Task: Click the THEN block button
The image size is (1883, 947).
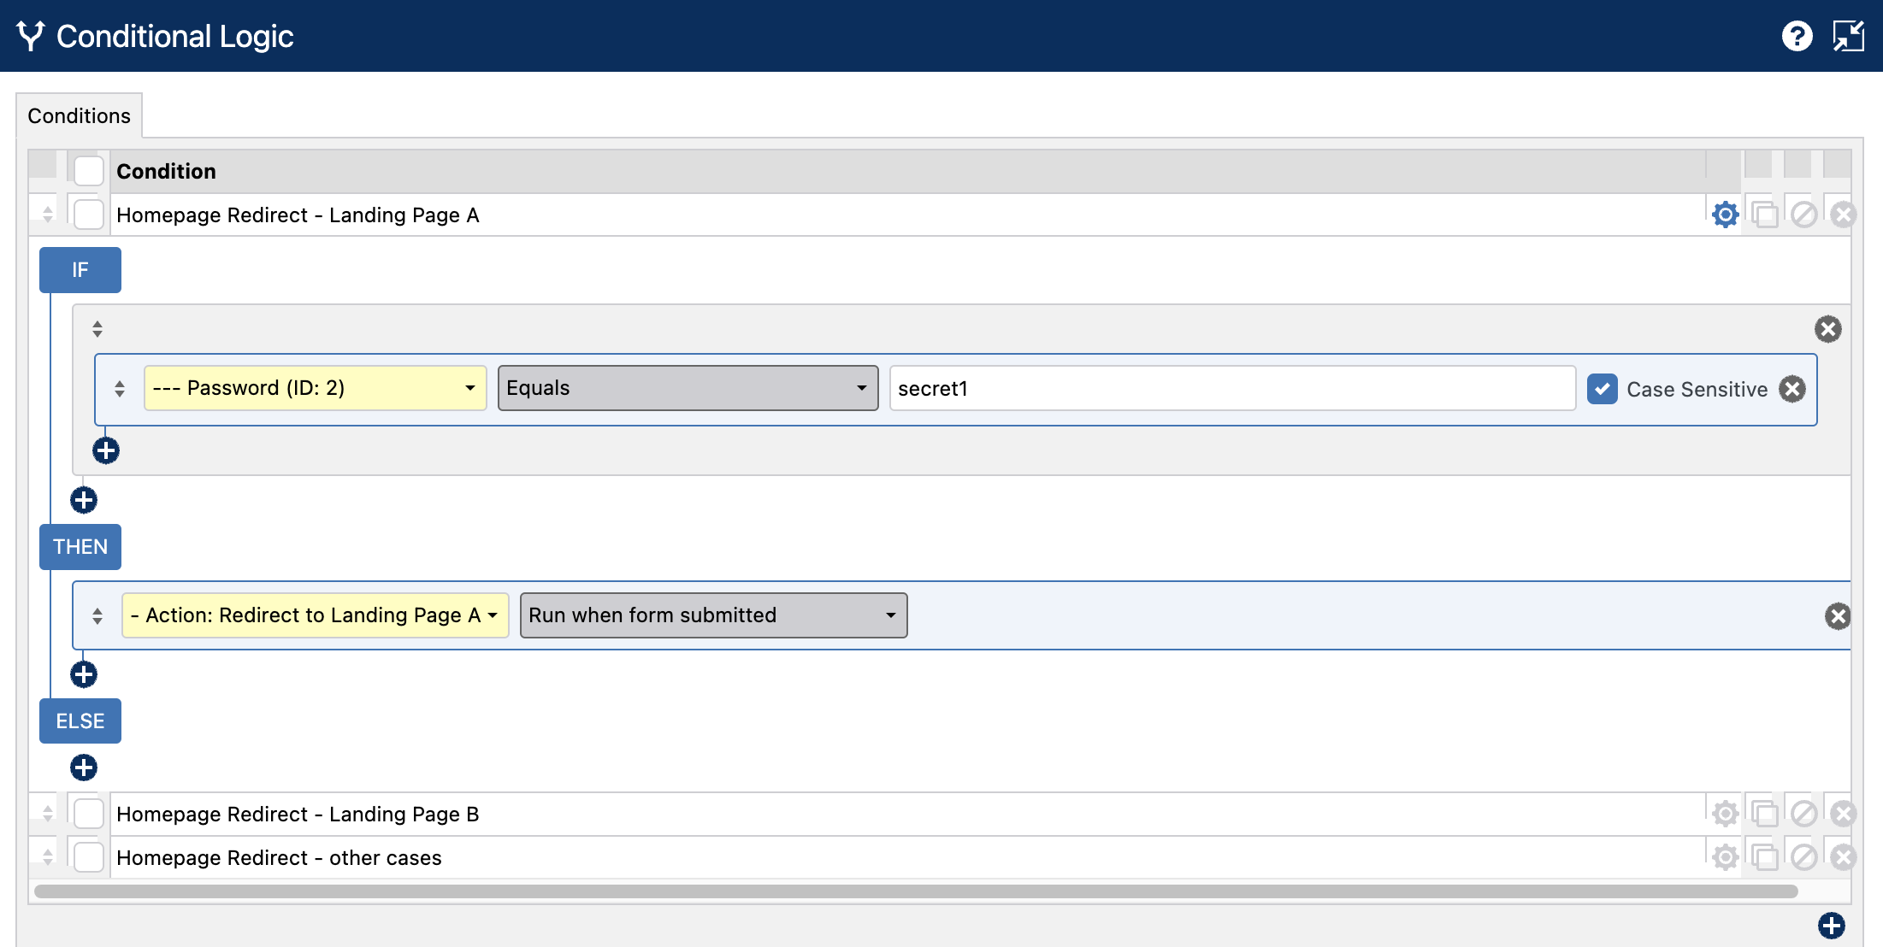Action: 80,547
